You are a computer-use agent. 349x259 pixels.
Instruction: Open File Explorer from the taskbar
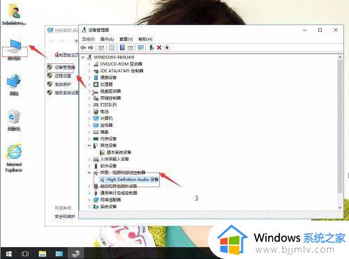click(x=43, y=253)
